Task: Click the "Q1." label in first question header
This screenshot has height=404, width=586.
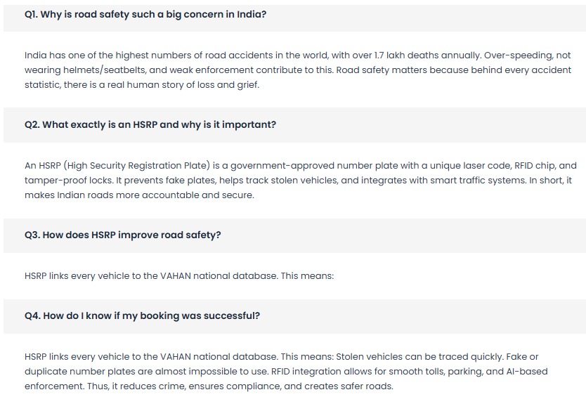Action: click(x=32, y=14)
